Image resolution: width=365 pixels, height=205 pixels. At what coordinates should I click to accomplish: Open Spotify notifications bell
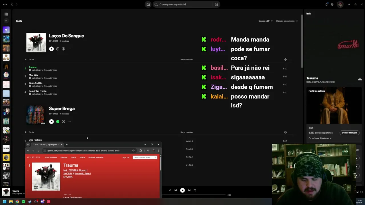pyautogui.click(x=327, y=4)
